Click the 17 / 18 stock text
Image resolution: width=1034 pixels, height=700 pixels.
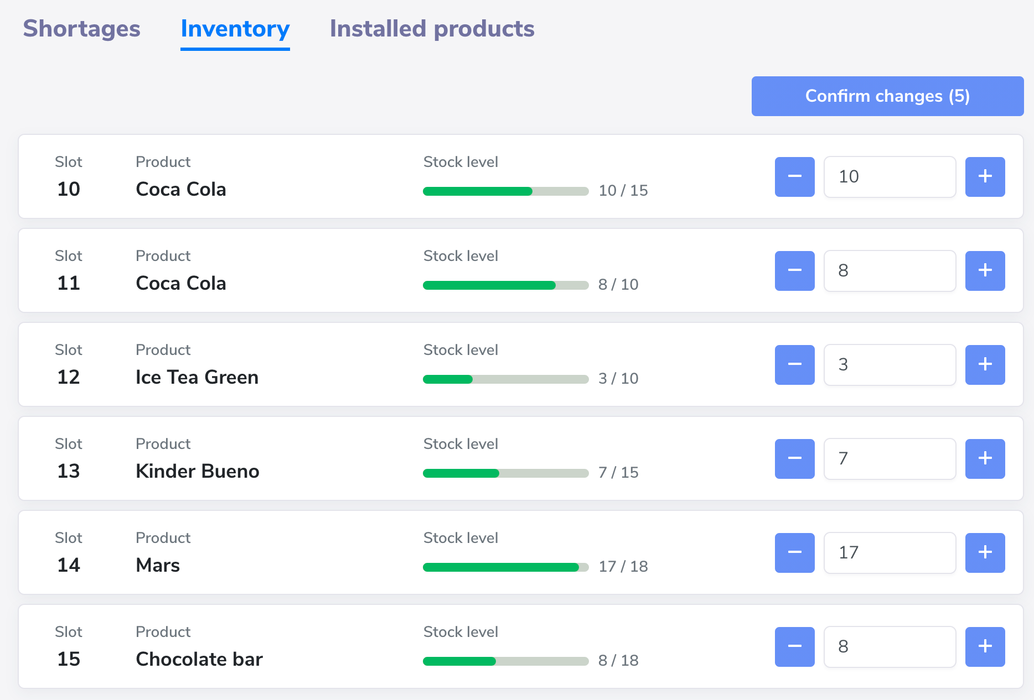(x=623, y=567)
